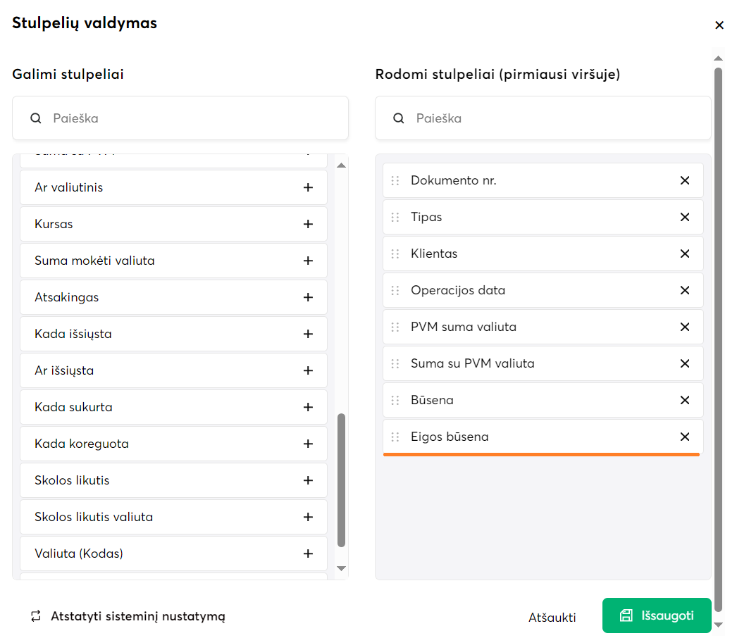Add the Atsakingas column using plus icon
The image size is (737, 638).
click(x=308, y=297)
